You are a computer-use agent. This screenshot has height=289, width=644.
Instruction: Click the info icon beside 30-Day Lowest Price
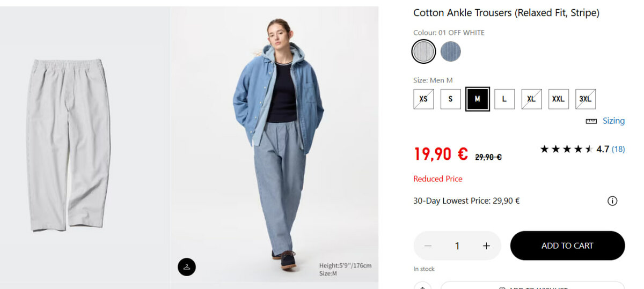click(612, 201)
